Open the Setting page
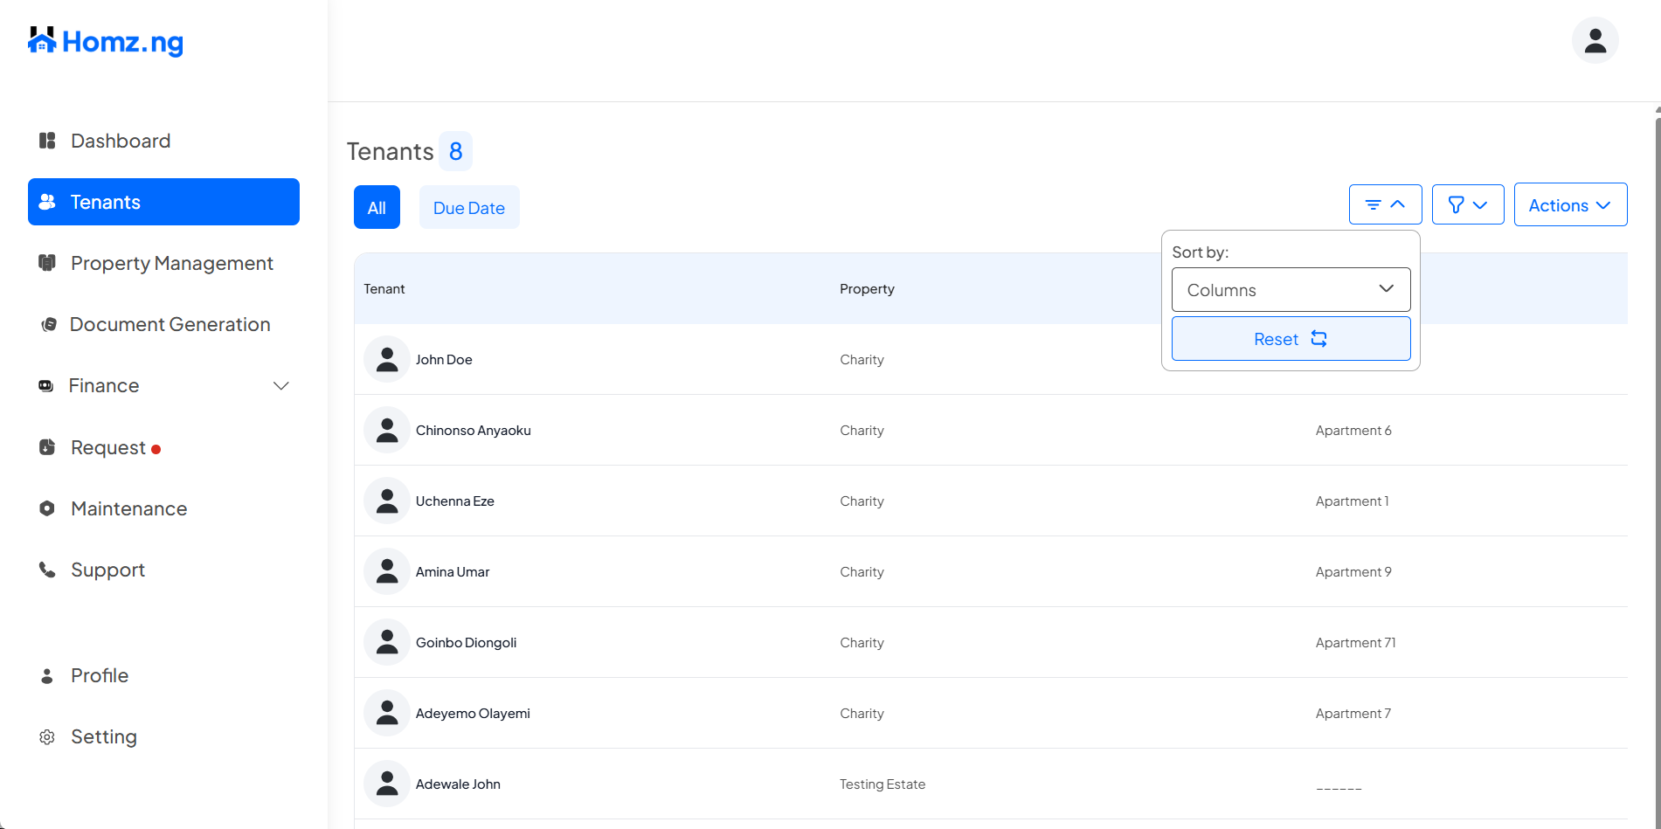Screen dimensions: 1661x829 [x=163, y=737]
